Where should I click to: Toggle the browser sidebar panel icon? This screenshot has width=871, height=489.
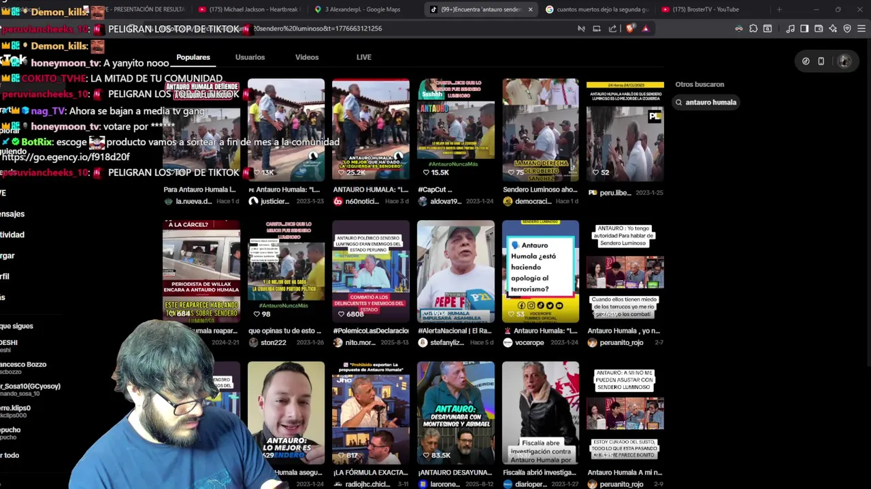pyautogui.click(x=804, y=29)
